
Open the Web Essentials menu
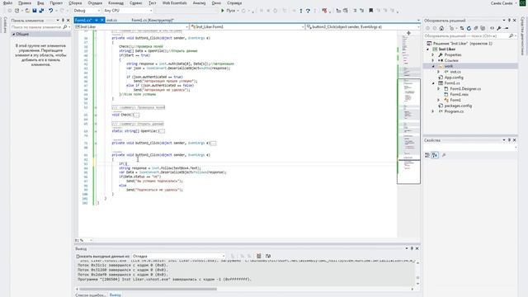(x=174, y=3)
